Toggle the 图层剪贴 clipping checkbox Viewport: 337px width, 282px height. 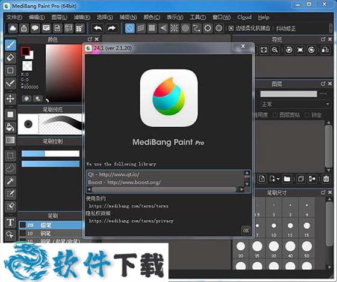275,115
